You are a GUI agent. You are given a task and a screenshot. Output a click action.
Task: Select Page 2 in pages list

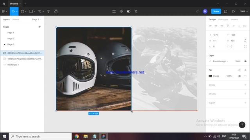click(x=11, y=38)
